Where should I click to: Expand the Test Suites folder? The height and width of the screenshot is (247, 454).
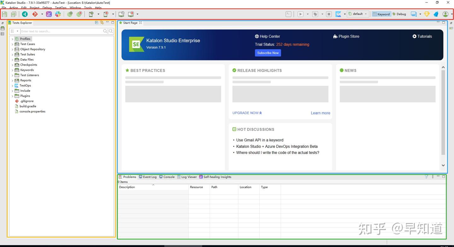click(x=12, y=54)
